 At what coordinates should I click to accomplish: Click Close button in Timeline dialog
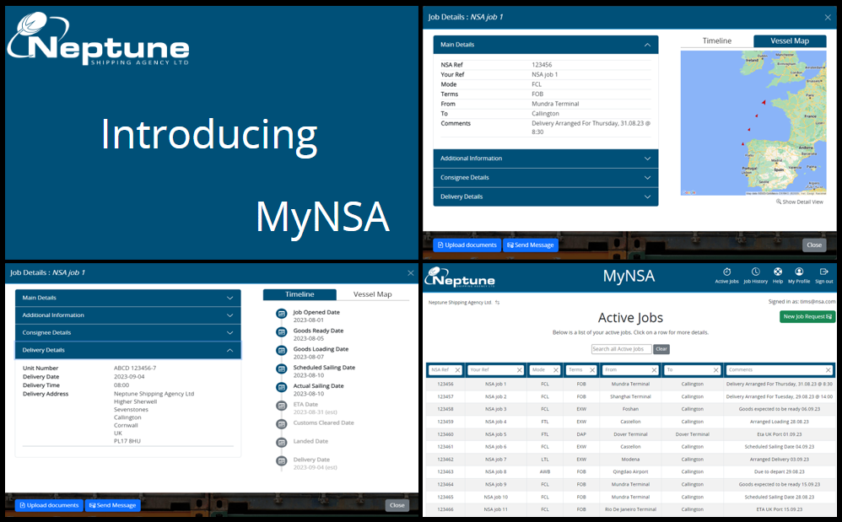[x=397, y=505]
